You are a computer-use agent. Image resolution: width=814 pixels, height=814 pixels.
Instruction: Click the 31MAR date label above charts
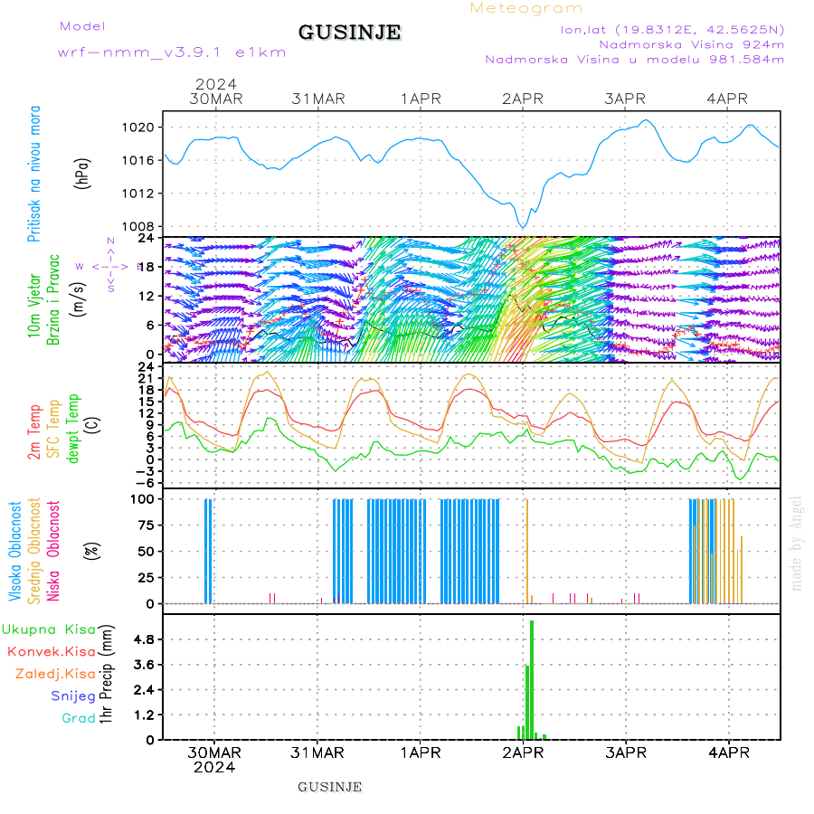click(318, 99)
